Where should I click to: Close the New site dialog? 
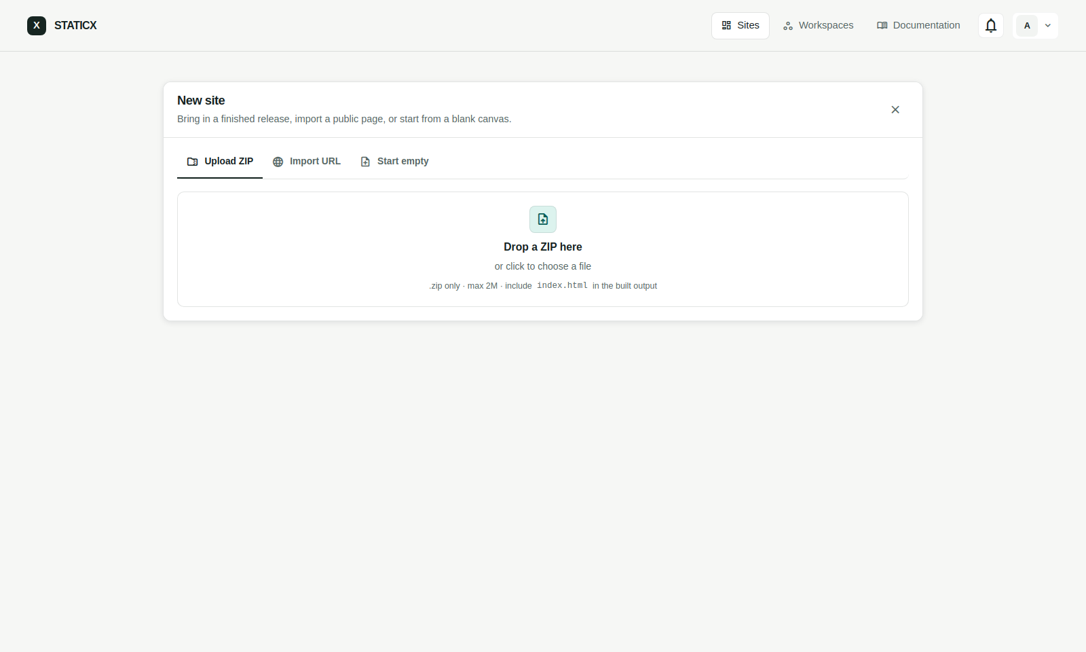895,110
